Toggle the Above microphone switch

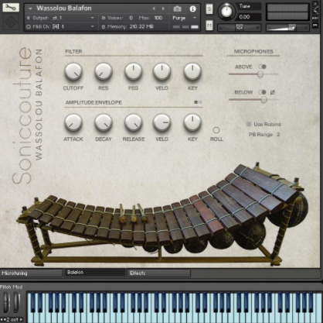262,67
